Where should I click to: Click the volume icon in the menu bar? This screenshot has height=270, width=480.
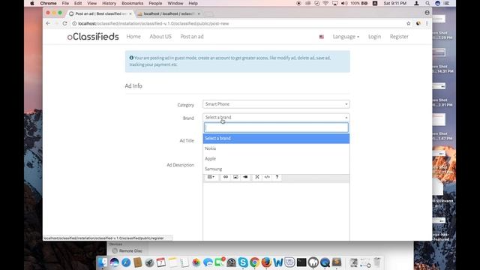(344, 3)
